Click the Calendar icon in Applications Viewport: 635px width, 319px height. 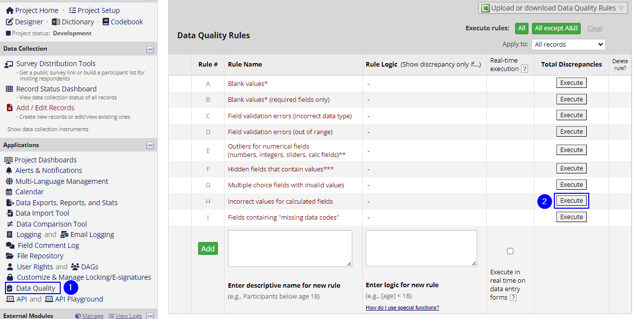point(9,192)
